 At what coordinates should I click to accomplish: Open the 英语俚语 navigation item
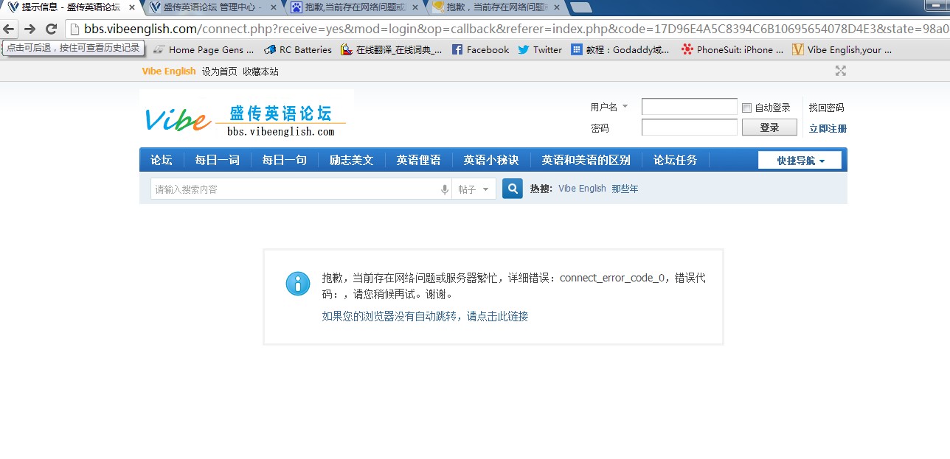tap(418, 160)
